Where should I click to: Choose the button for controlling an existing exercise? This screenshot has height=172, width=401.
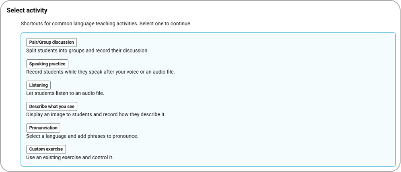46,149
